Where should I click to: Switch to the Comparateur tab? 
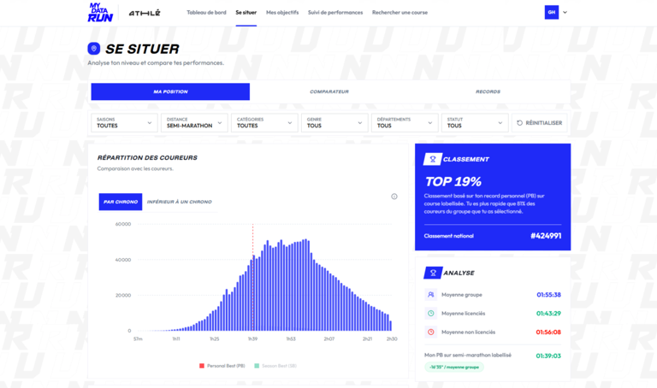point(329,91)
